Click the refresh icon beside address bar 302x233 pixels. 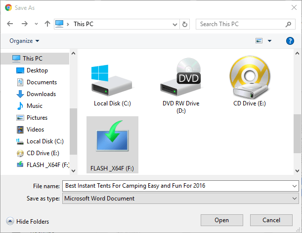click(185, 24)
